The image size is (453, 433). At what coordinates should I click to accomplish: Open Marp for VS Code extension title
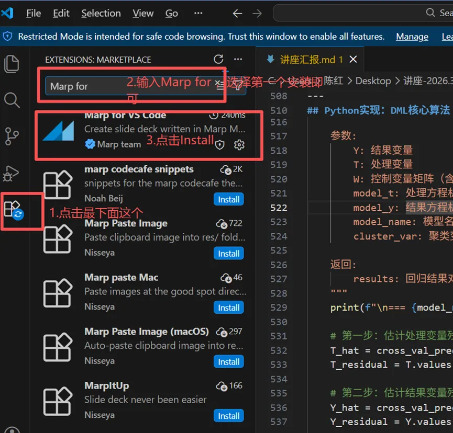[125, 116]
